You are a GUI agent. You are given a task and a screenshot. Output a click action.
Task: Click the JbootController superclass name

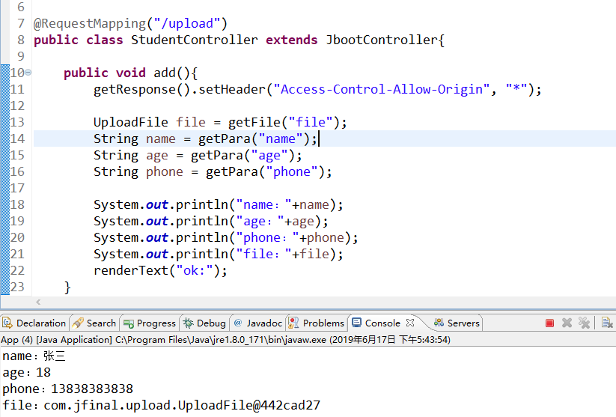381,40
